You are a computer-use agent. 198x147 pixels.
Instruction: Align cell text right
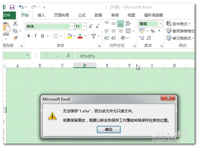pyautogui.click(x=120, y=31)
